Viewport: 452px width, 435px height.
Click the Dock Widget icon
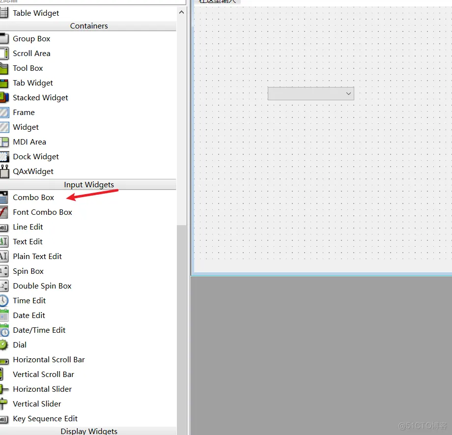coord(4,157)
